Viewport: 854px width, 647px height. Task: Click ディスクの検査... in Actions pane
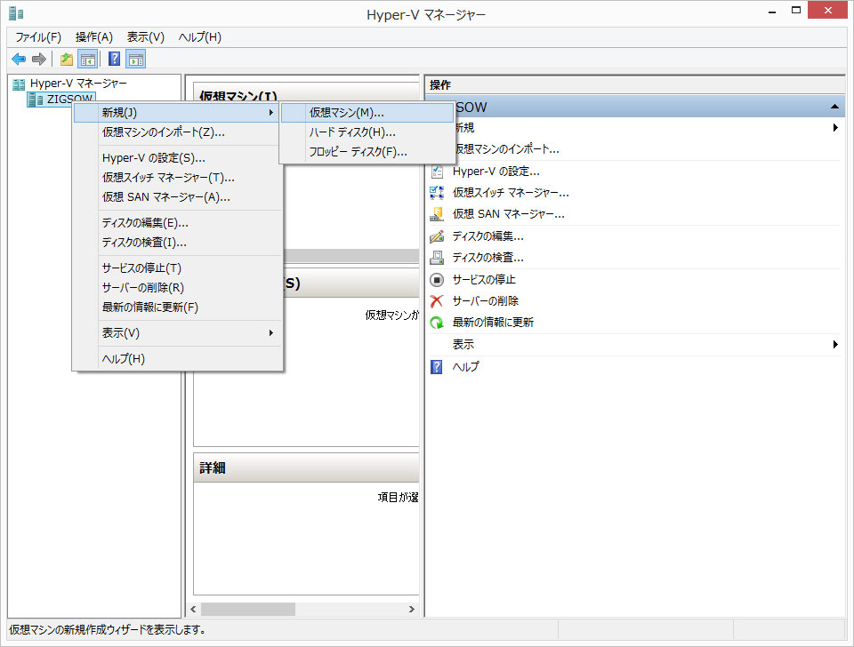coord(488,258)
